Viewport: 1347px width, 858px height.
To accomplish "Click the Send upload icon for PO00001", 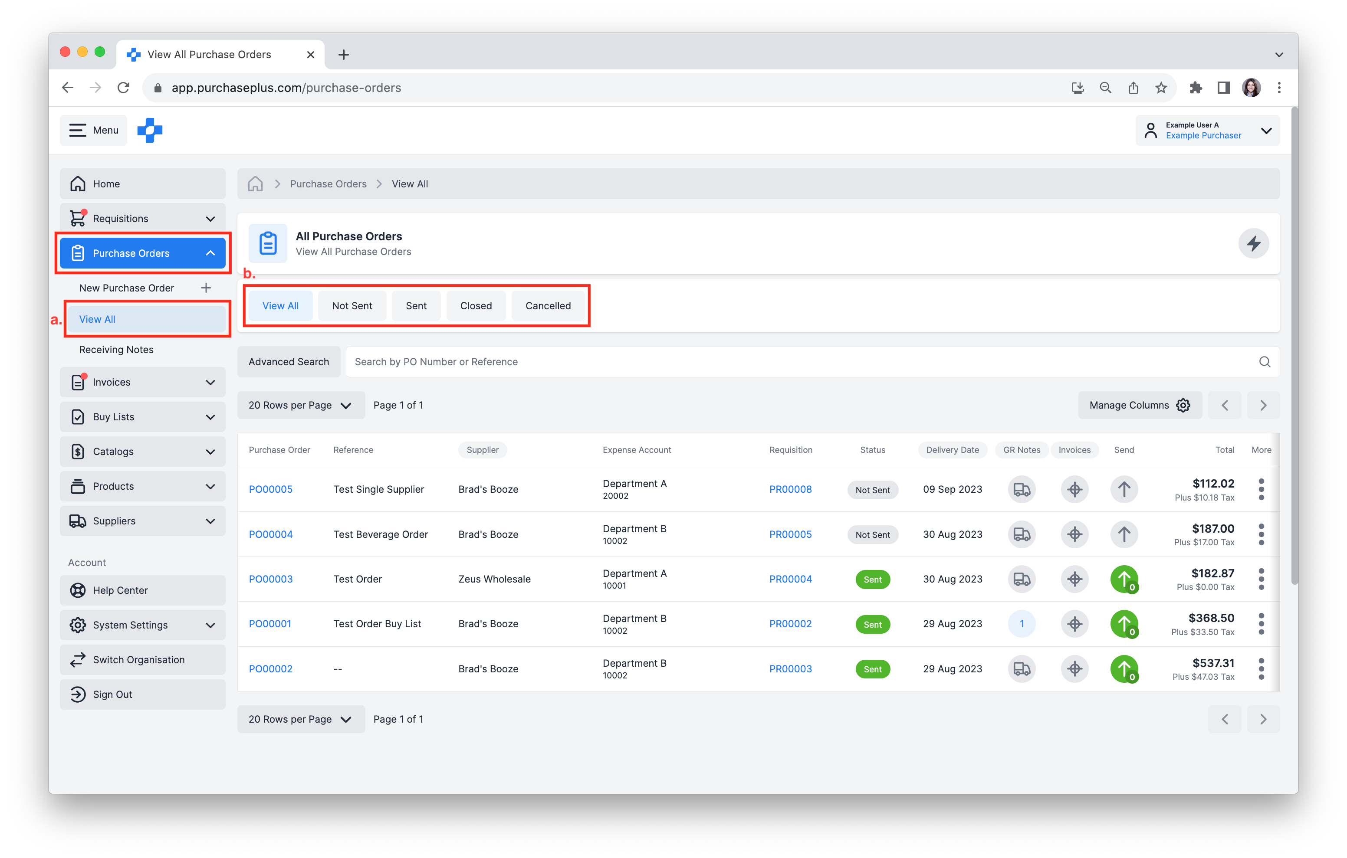I will pos(1123,623).
